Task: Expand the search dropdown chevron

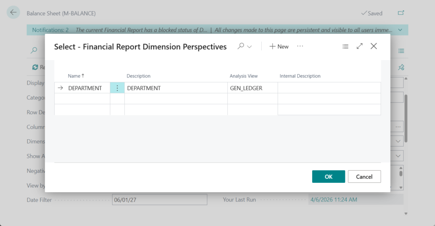Action: (x=249, y=47)
